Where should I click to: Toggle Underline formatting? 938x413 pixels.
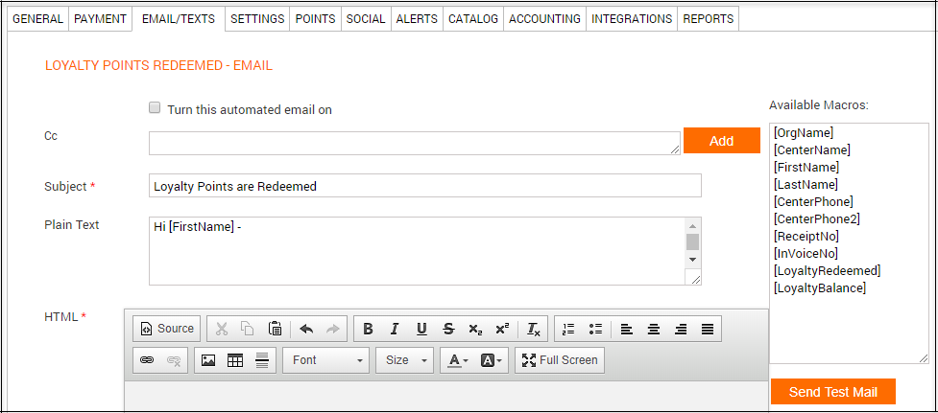click(x=421, y=329)
